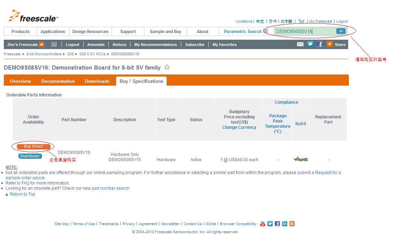Switch language to Korean (한국)
The image size is (393, 252).
273,21
